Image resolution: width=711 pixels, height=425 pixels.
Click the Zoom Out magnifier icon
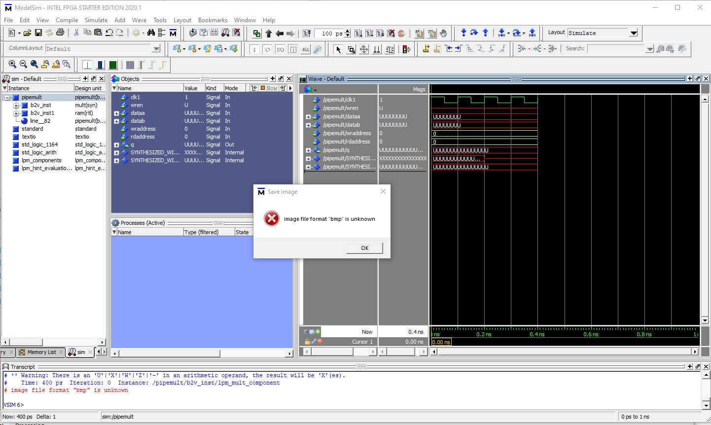point(23,65)
